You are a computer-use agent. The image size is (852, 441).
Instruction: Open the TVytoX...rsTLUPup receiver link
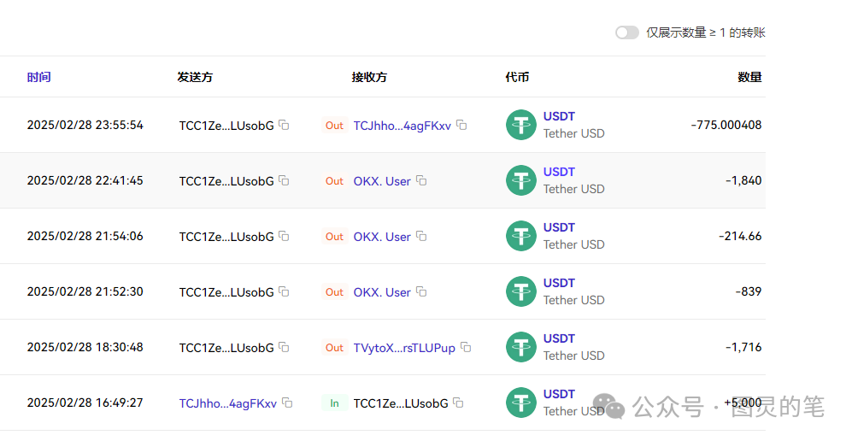404,348
